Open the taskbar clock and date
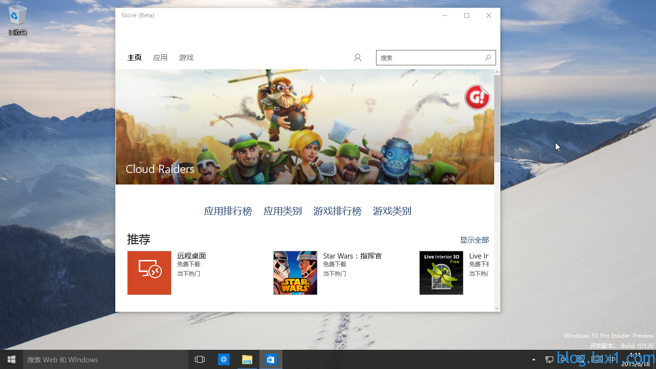 [635, 359]
